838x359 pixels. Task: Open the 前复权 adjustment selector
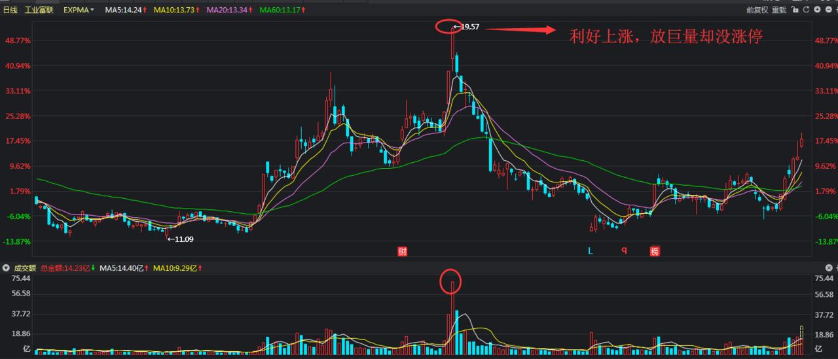(x=757, y=10)
